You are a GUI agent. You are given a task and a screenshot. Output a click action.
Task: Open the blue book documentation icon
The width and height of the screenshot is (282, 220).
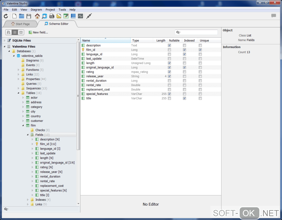pos(73,16)
